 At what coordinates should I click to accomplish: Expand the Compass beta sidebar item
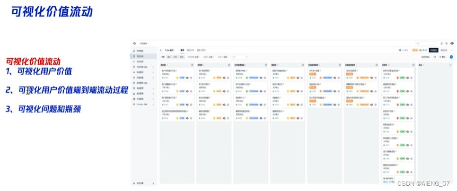[153, 104]
